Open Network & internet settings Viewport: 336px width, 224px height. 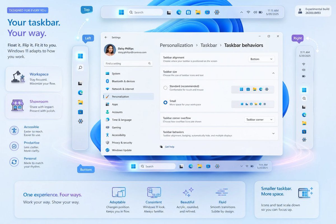[129, 89]
